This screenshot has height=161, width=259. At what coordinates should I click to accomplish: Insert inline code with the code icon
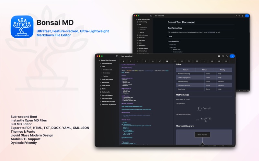coord(152,61)
